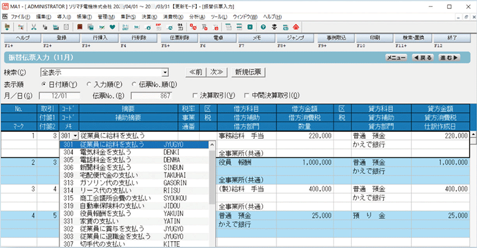Tick the 中間決算取引 checkbox

pyautogui.click(x=247, y=95)
